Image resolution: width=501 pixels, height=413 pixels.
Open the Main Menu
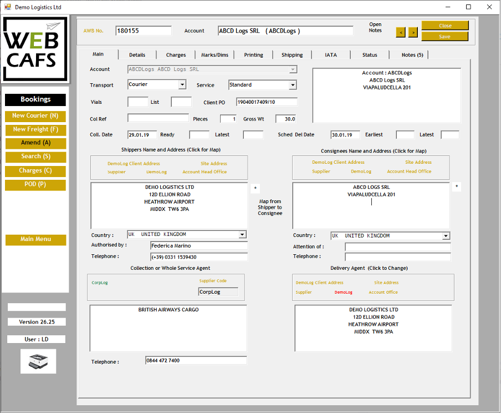(35, 239)
